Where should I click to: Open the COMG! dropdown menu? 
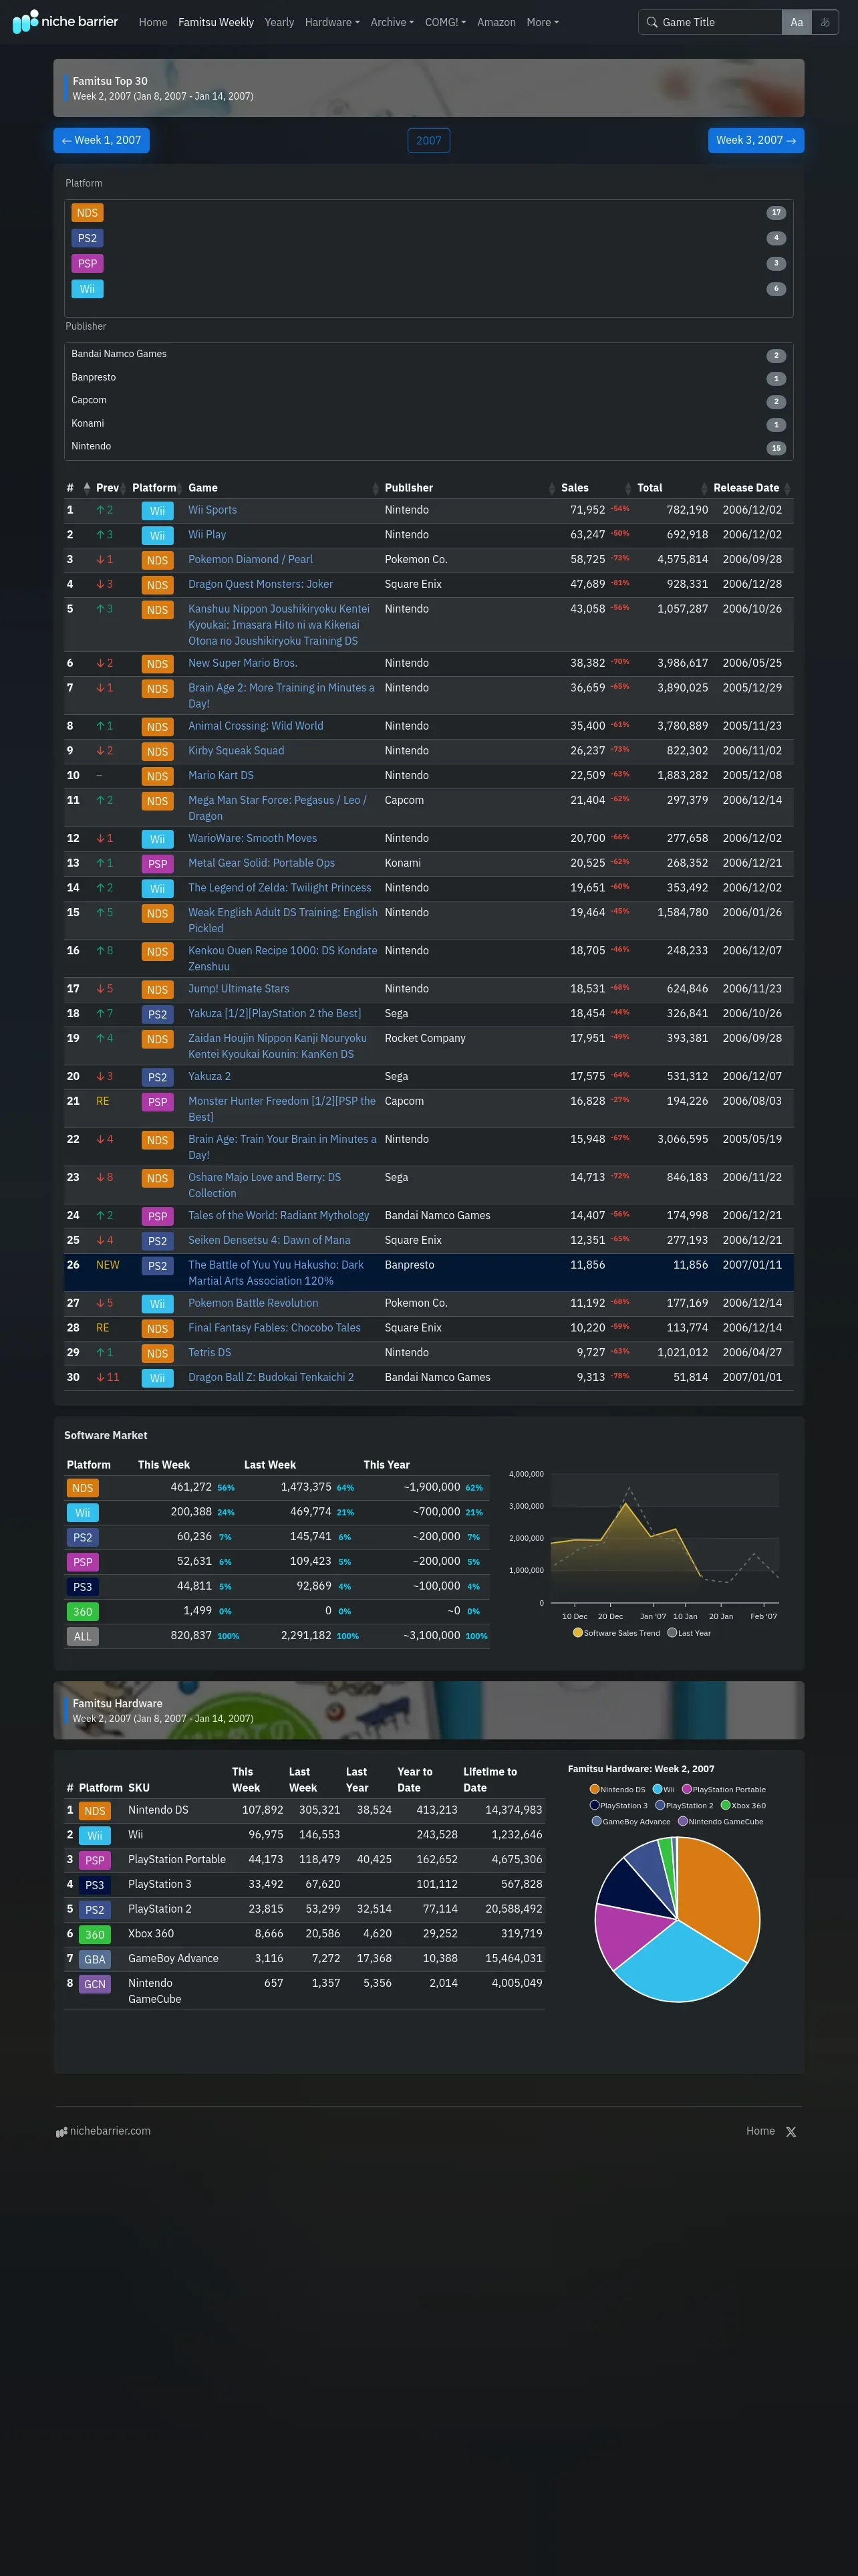click(x=446, y=22)
